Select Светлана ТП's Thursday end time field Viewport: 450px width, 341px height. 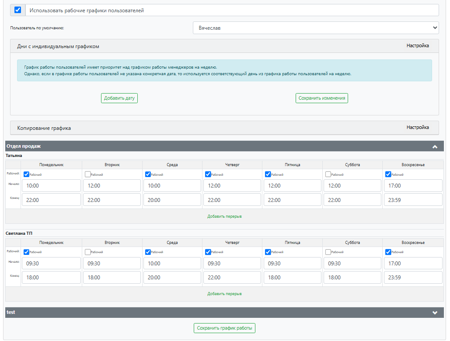pos(232,277)
